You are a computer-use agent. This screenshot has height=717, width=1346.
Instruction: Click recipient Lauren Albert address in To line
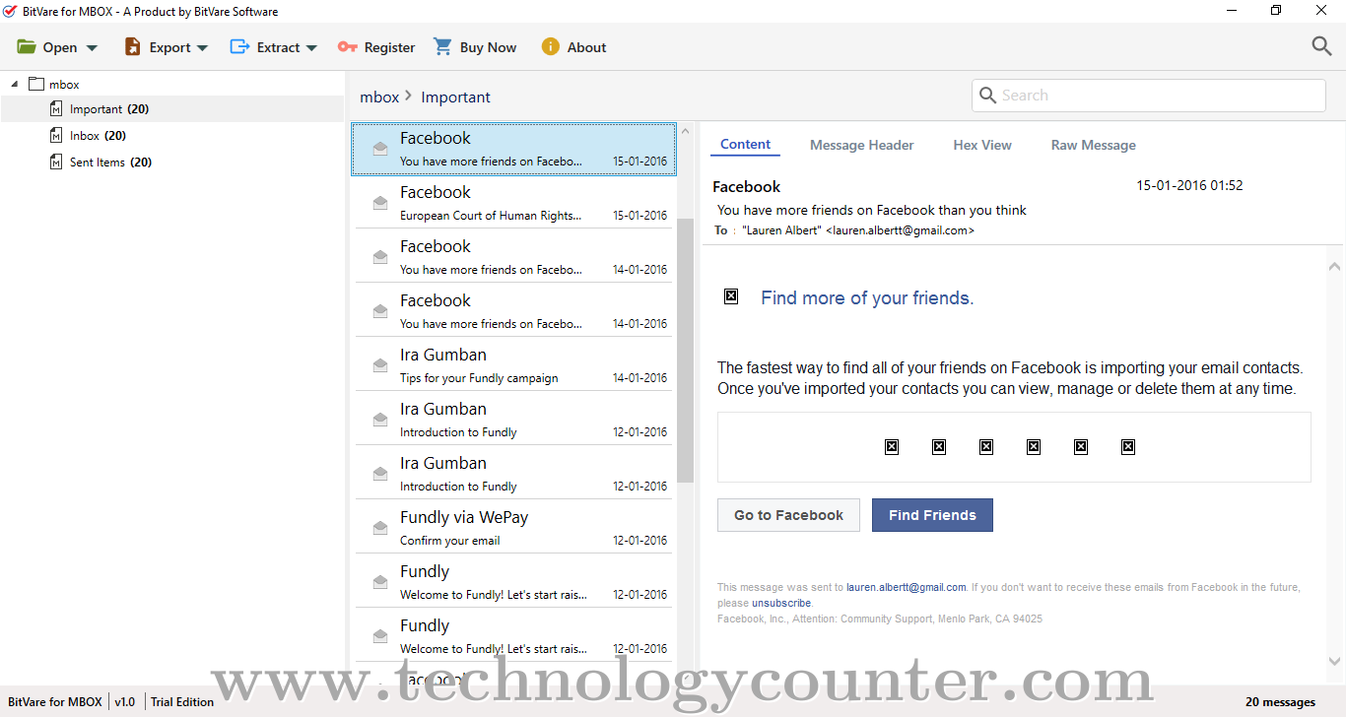[858, 230]
